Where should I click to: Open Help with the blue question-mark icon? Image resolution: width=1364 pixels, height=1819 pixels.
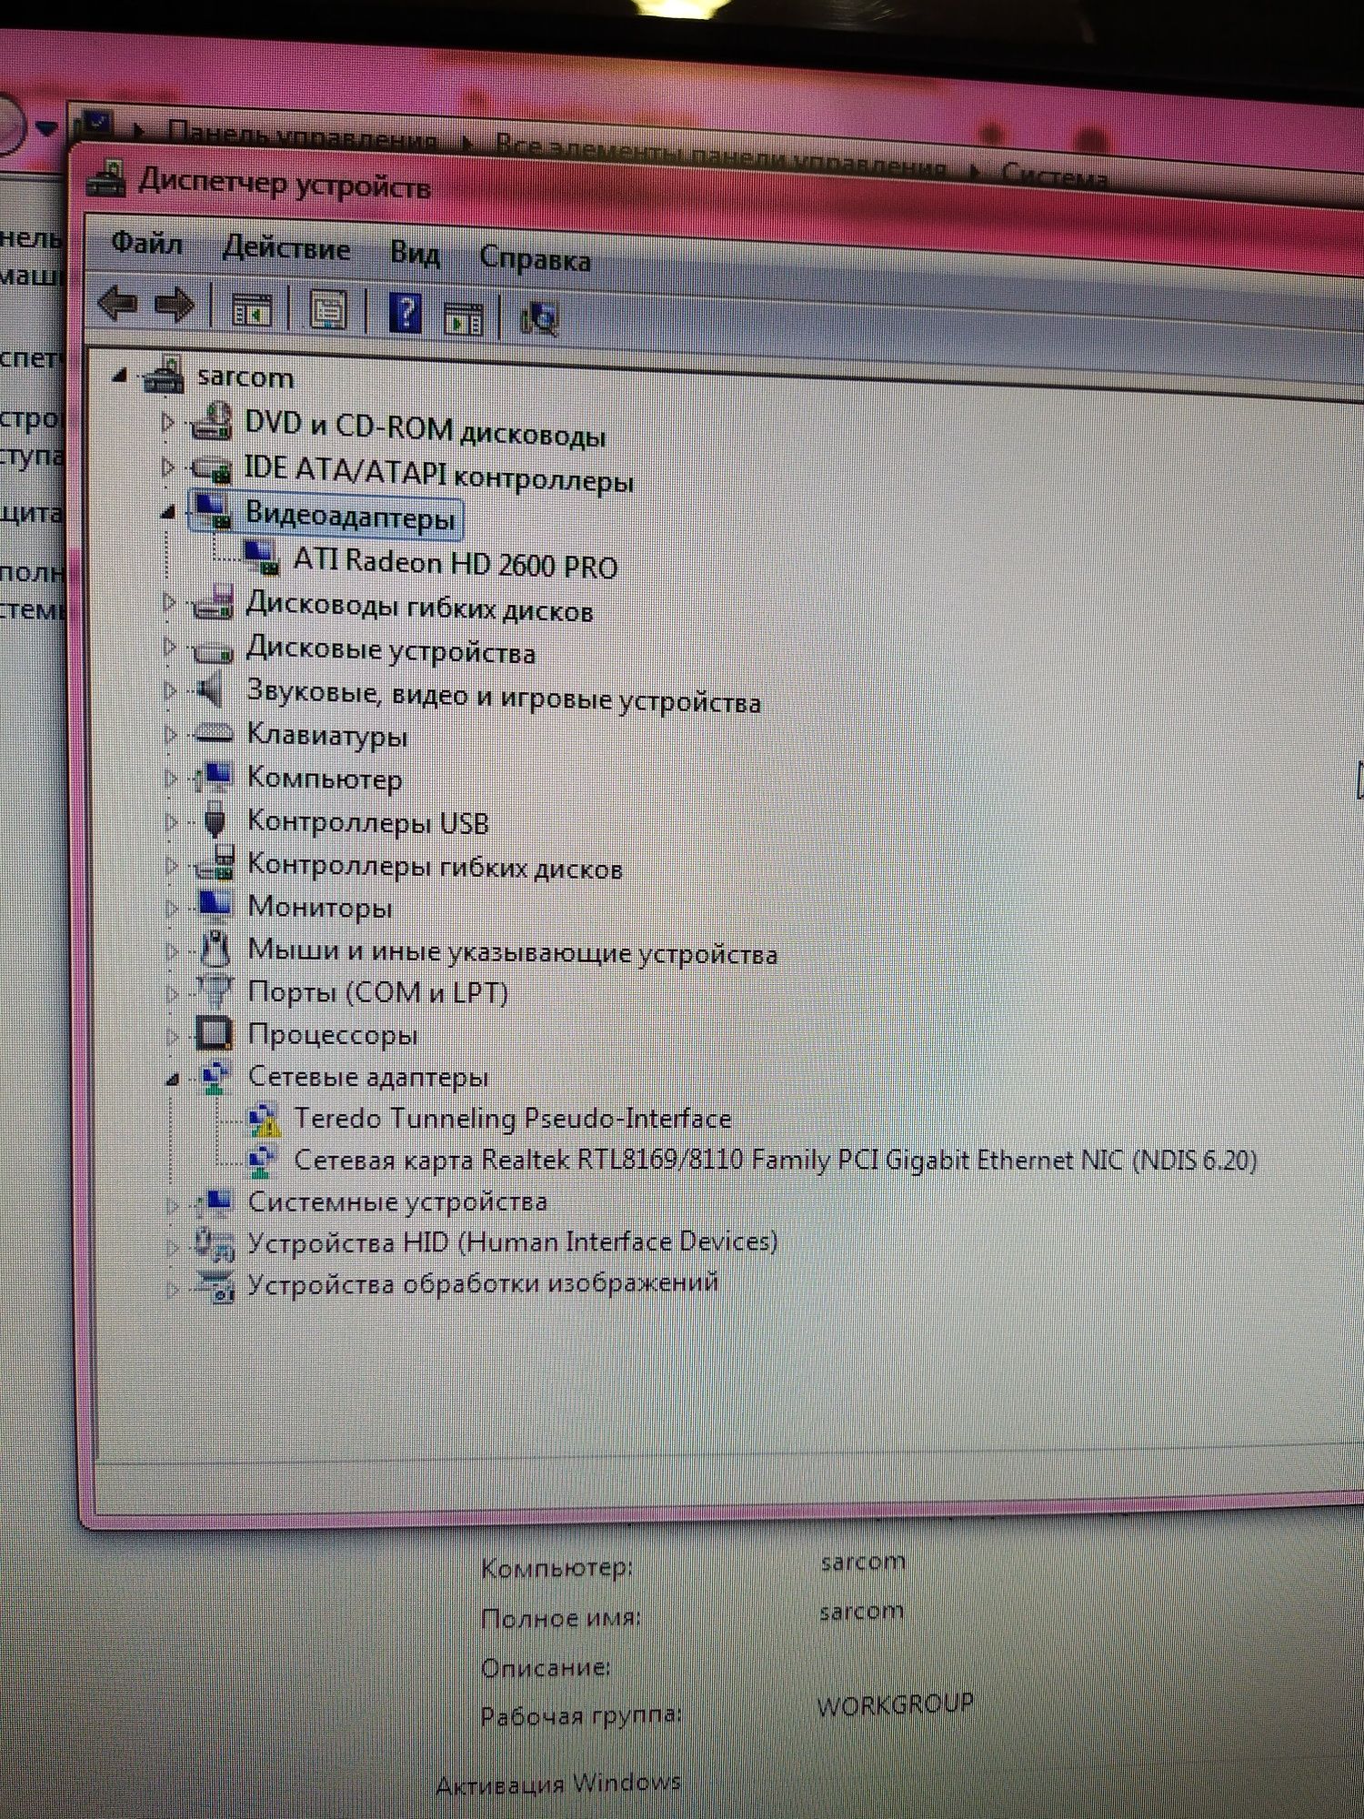[x=405, y=314]
